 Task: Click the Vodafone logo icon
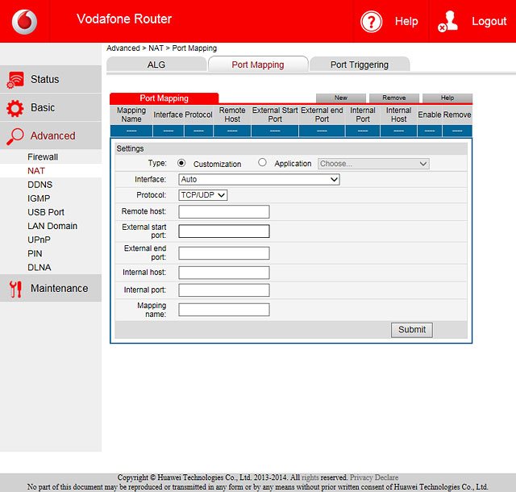click(x=25, y=22)
